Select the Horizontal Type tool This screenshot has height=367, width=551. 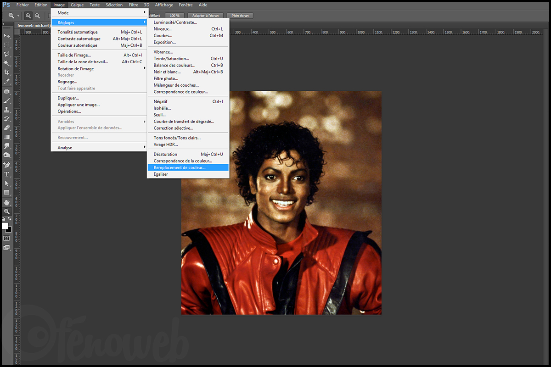coord(7,174)
